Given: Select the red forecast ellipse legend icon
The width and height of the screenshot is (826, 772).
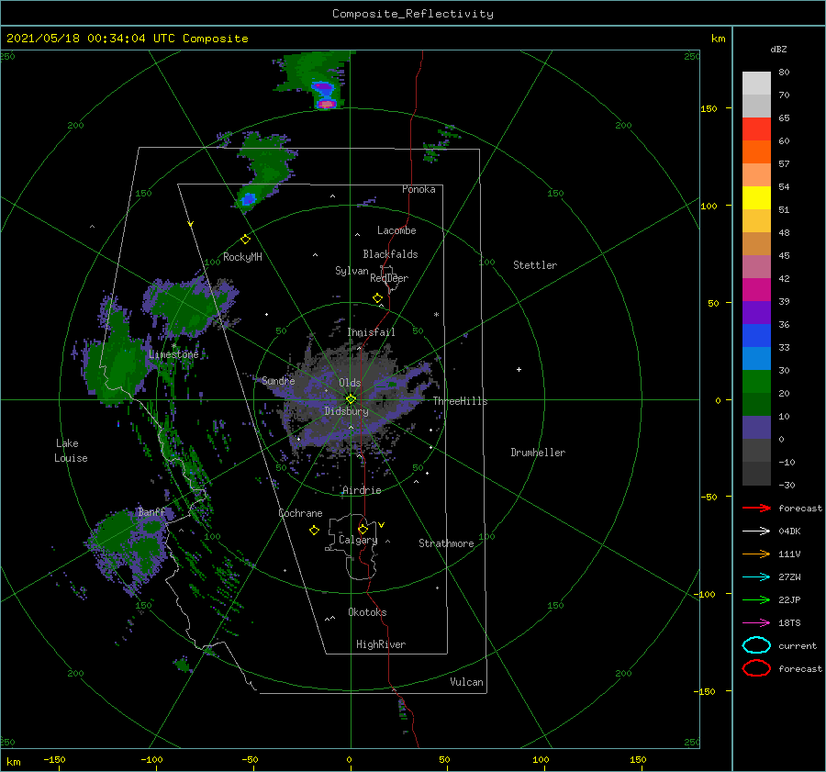Looking at the screenshot, I should point(756,668).
